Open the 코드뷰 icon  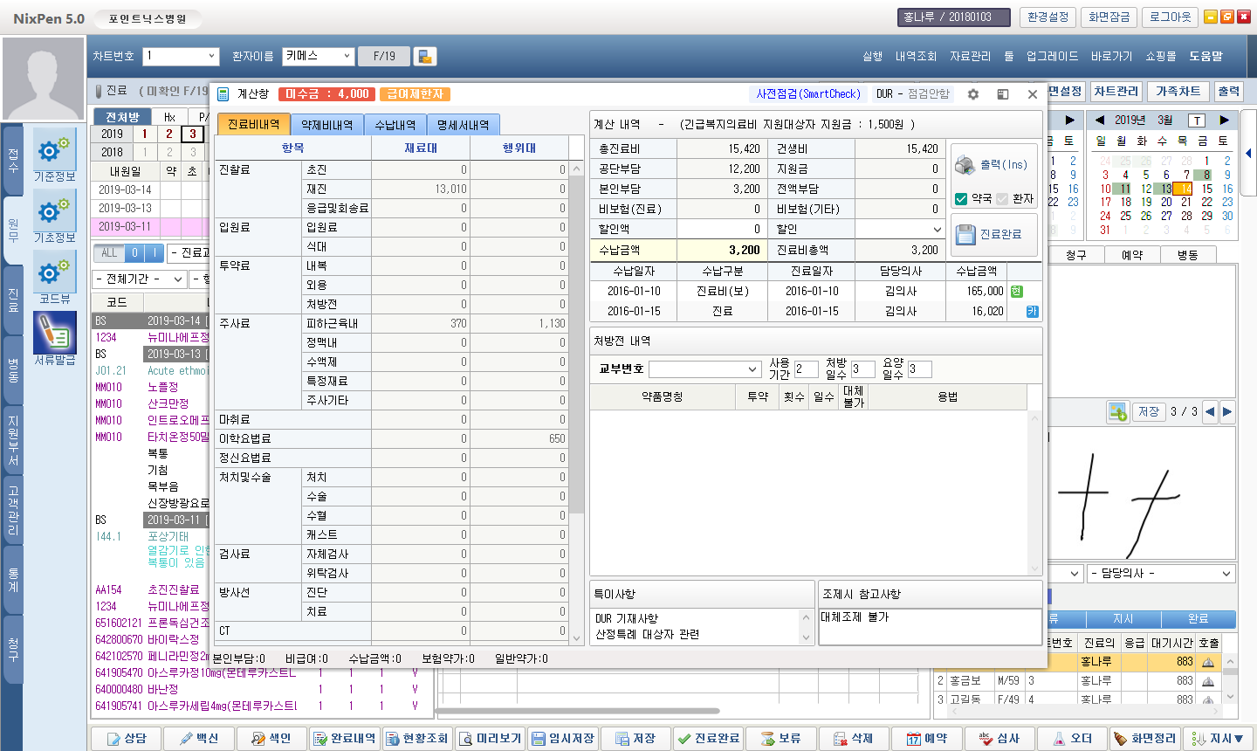[x=54, y=273]
